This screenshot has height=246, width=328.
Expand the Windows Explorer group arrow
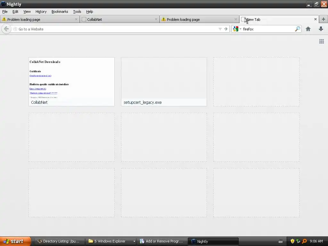(134, 242)
